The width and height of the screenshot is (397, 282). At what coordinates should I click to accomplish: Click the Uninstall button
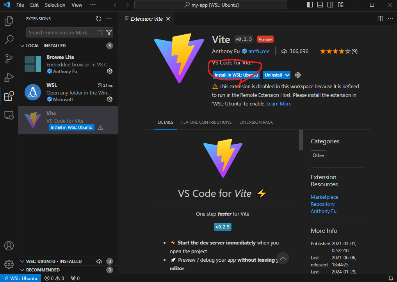point(273,75)
